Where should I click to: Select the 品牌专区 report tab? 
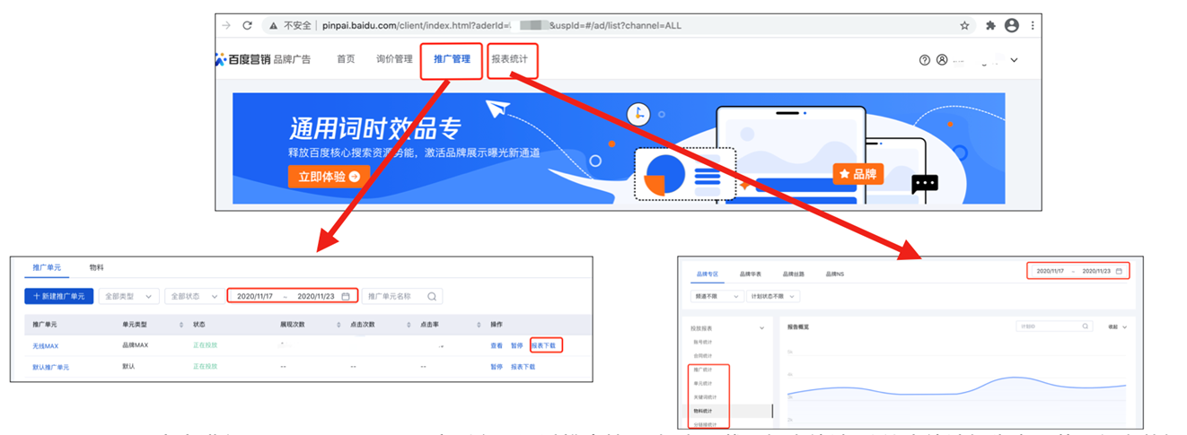coord(708,273)
